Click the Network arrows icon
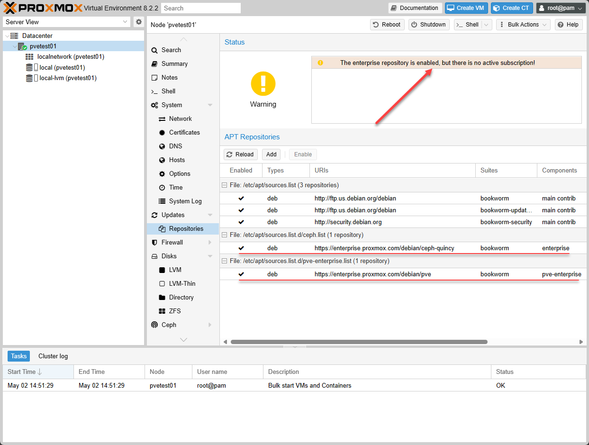Screen dimensions: 589x445 tap(162, 119)
